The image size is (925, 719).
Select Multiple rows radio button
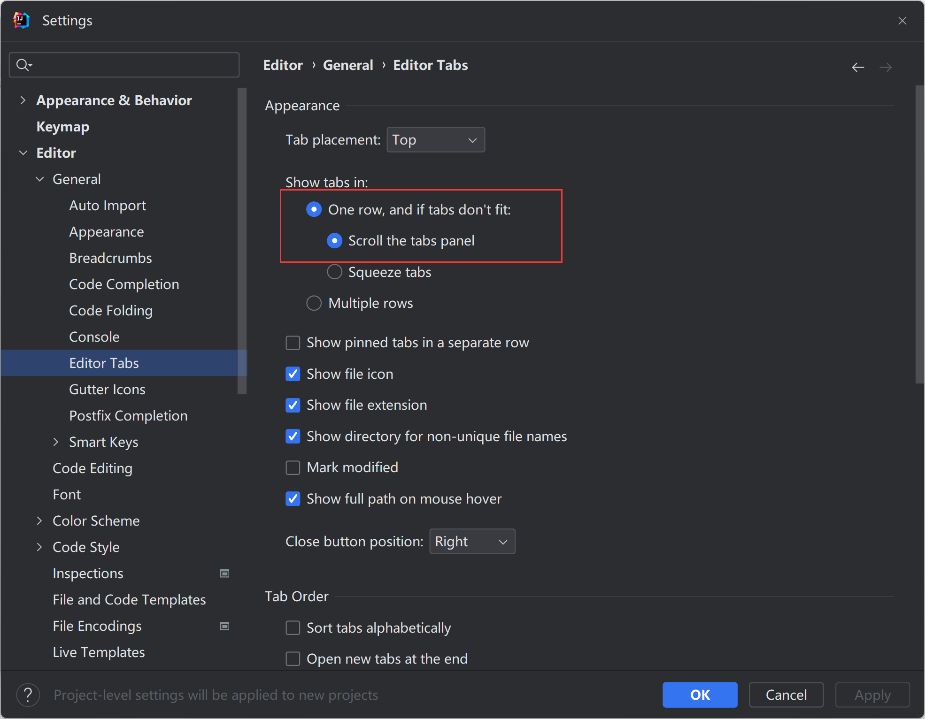pyautogui.click(x=314, y=303)
